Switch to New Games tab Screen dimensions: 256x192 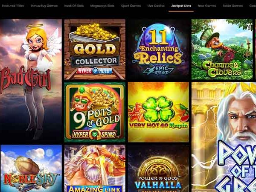[x=207, y=6]
